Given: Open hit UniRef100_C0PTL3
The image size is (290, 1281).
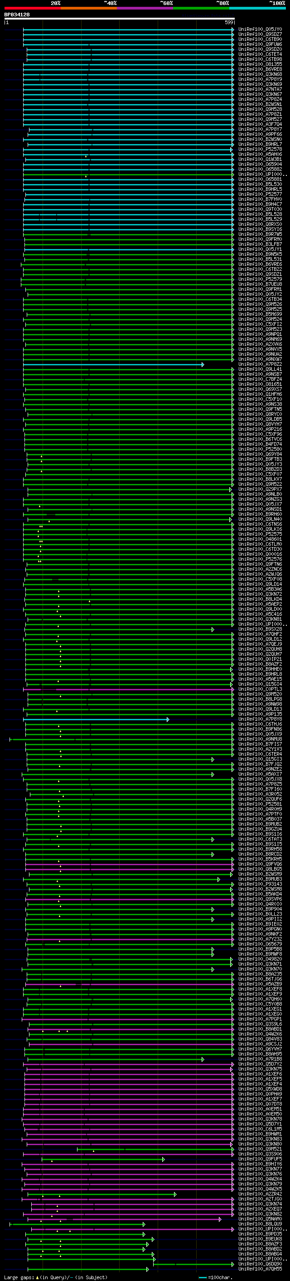Looking at the screenshot, I should (260, 689).
